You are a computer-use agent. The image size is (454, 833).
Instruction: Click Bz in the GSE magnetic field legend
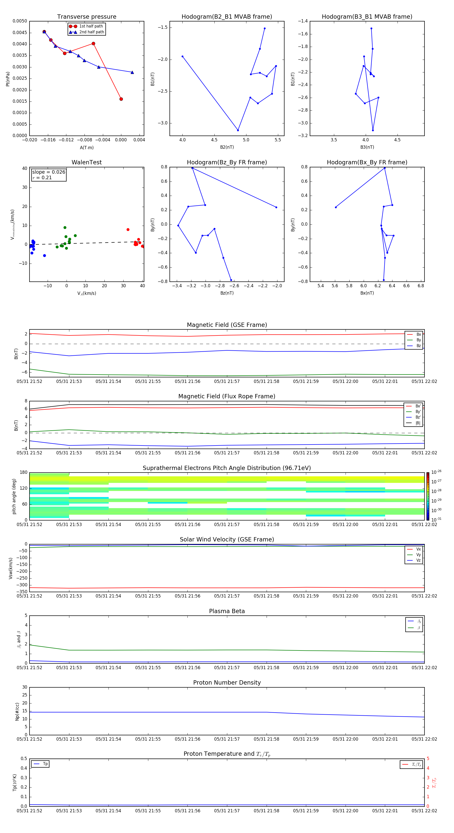(414, 346)
